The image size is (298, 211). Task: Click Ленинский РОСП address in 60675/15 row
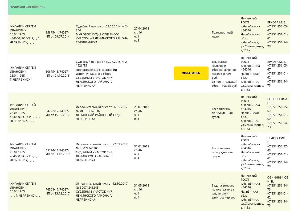(x=252, y=74)
